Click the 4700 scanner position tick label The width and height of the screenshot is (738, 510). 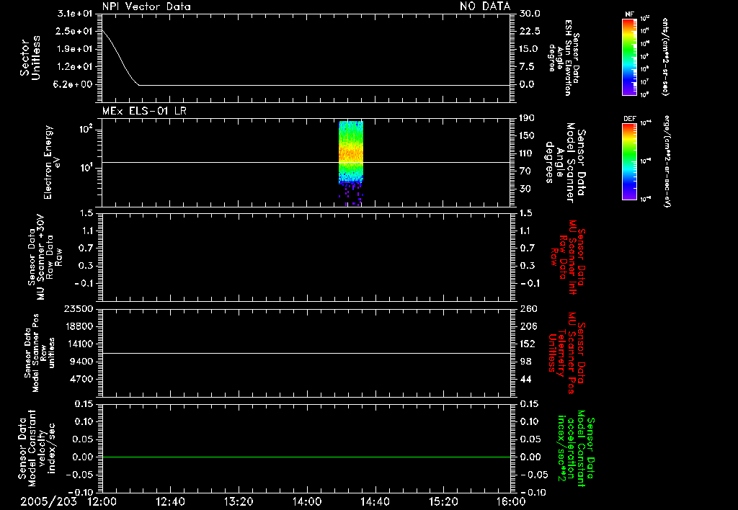coord(81,379)
